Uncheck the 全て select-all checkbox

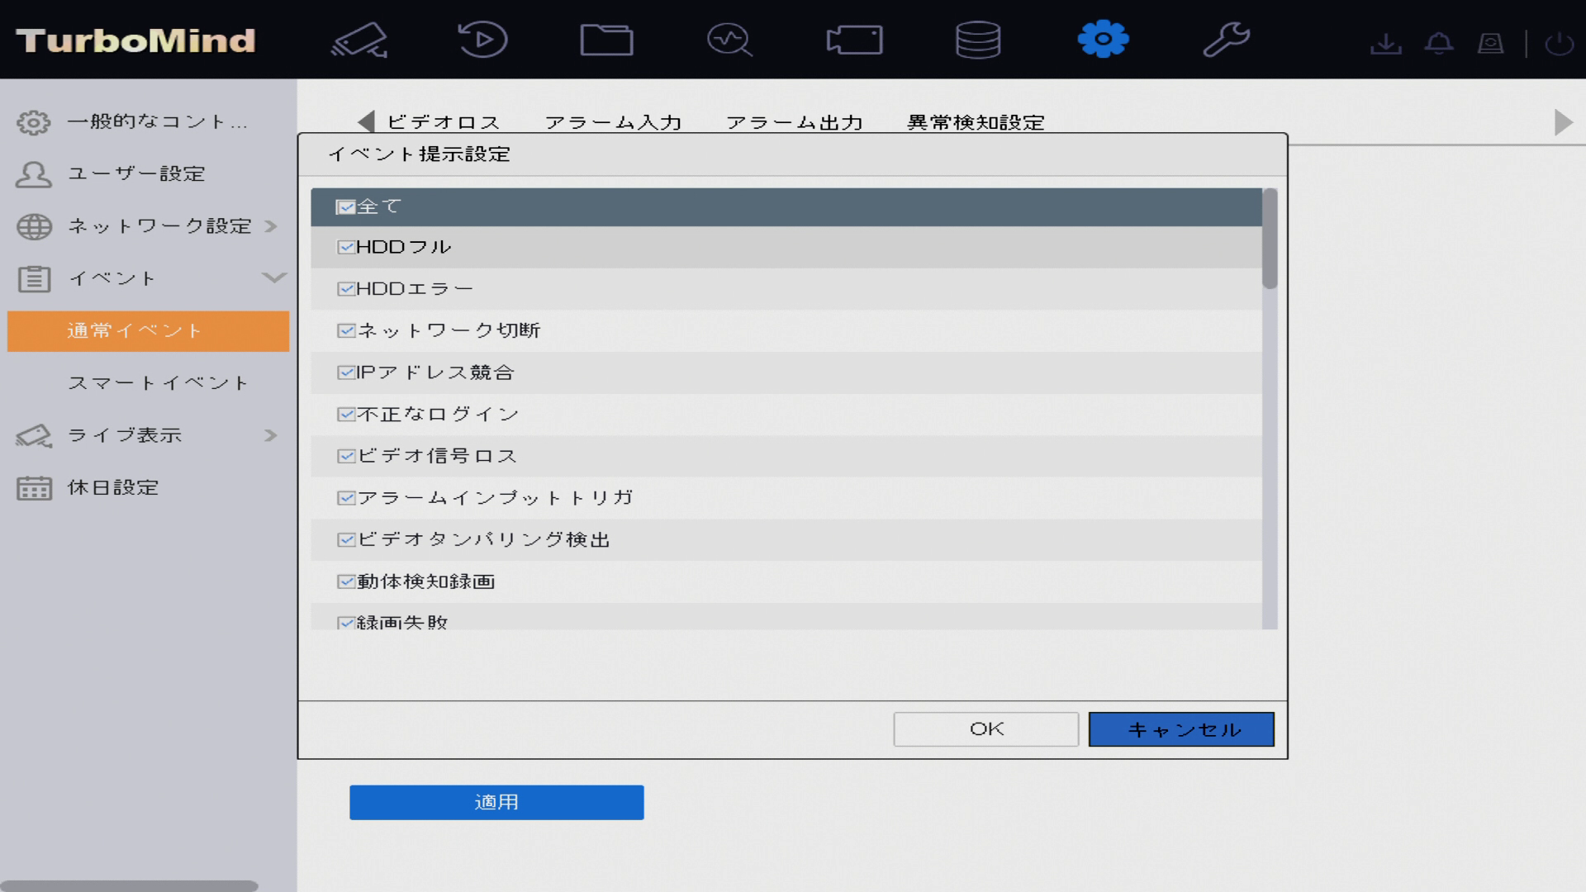click(345, 206)
